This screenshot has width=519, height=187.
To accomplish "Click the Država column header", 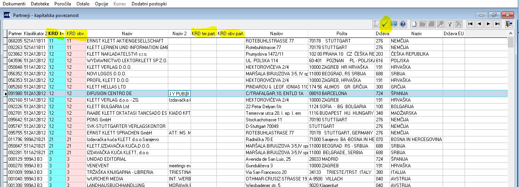I will pos(382,34).
